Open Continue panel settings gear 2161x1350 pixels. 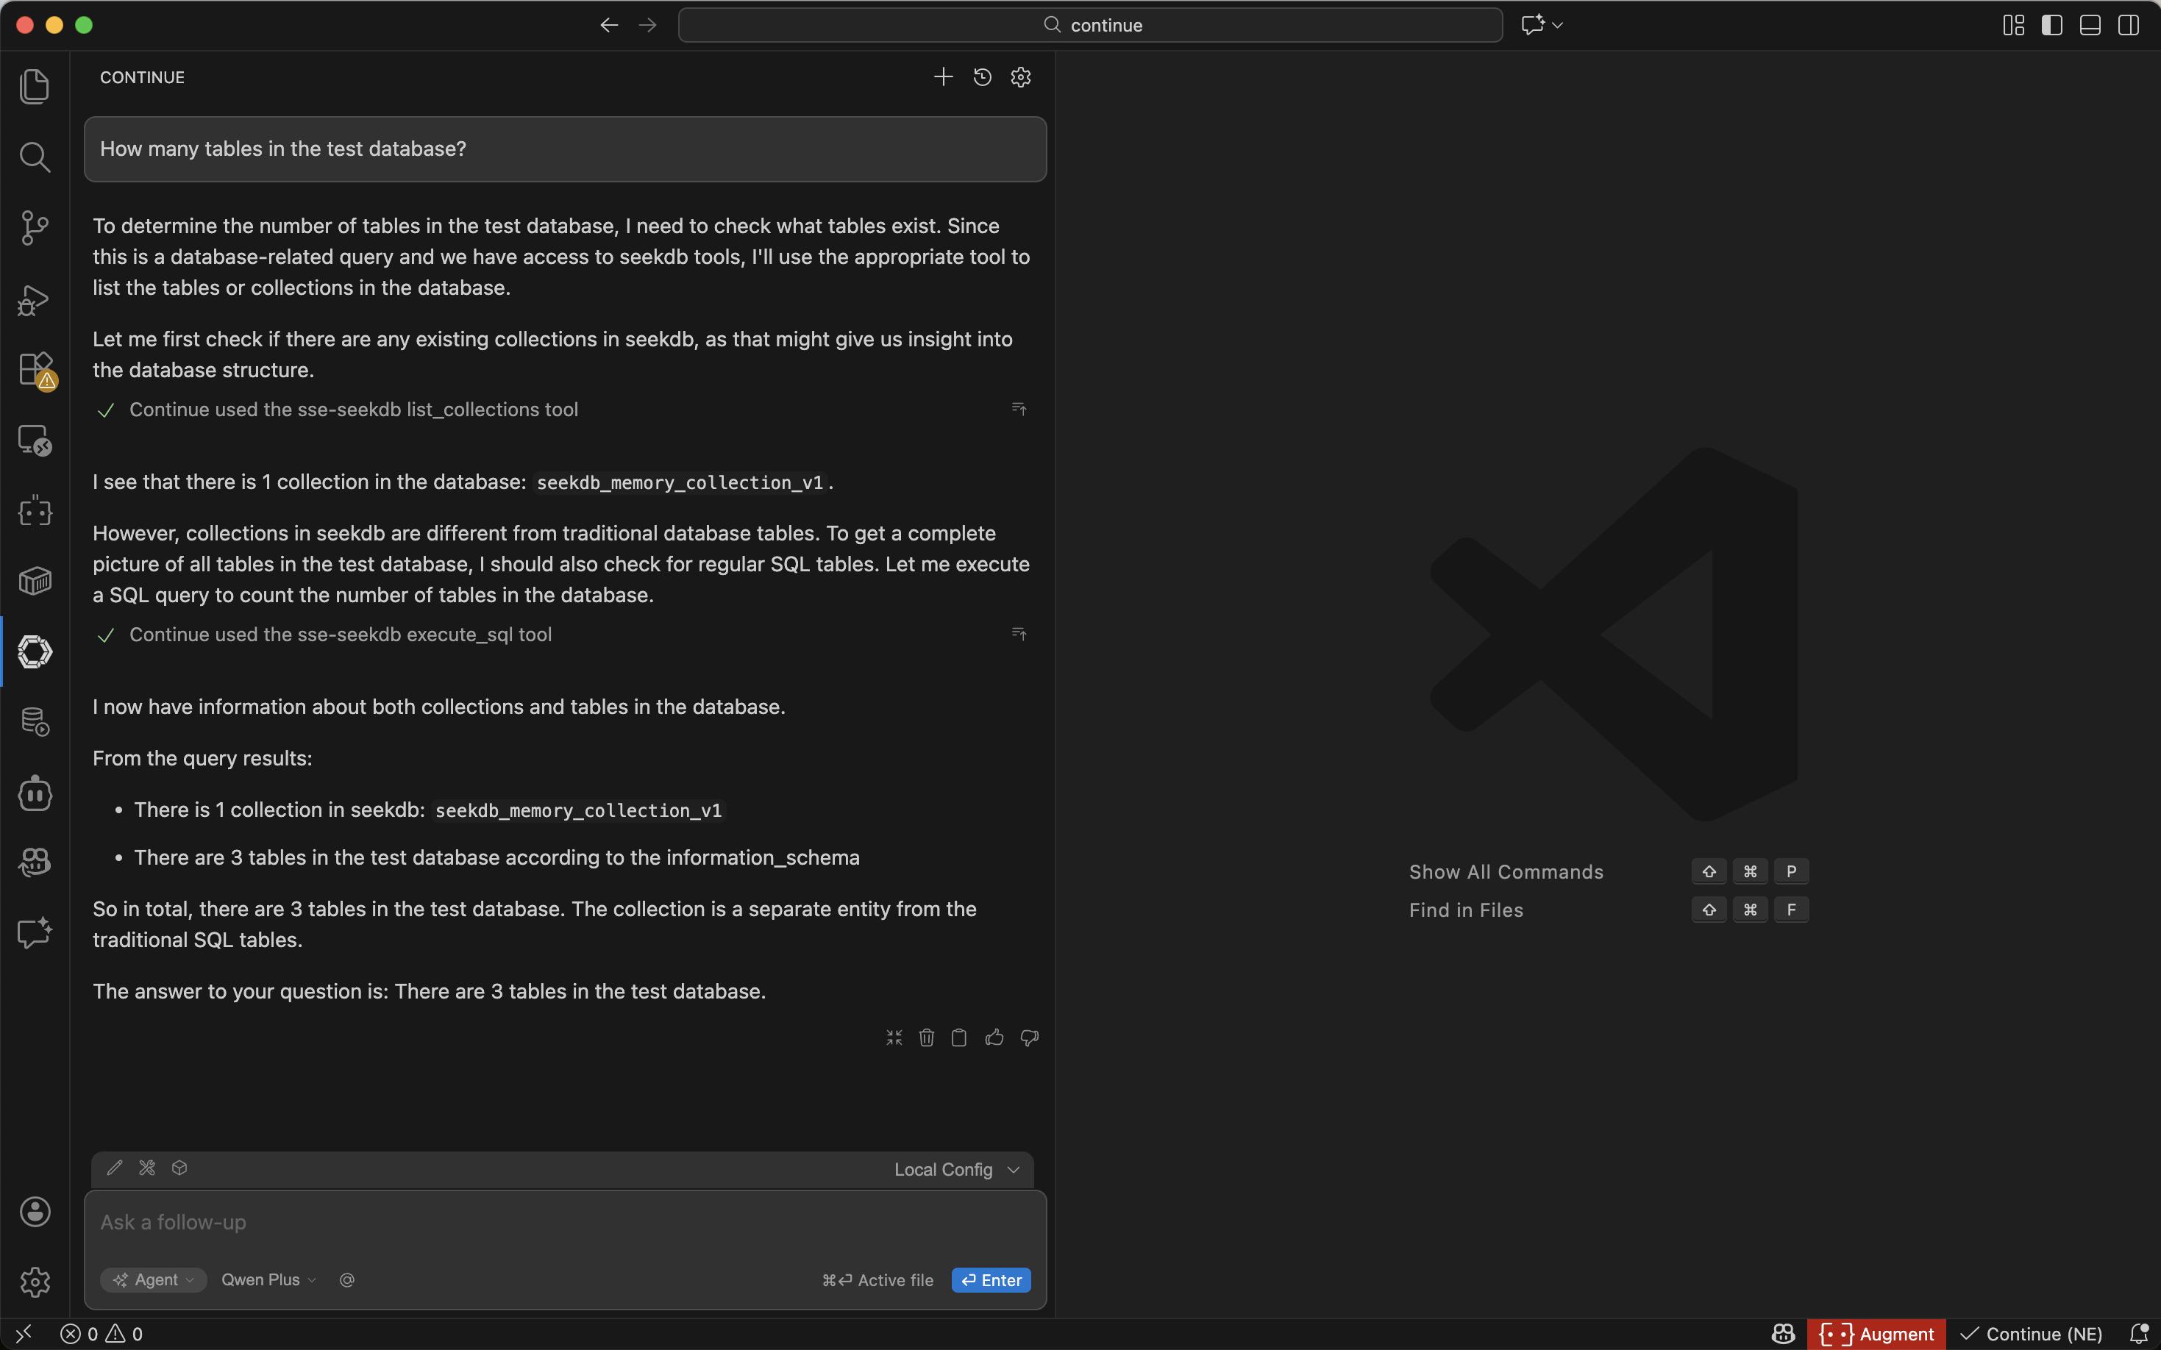(x=1021, y=78)
